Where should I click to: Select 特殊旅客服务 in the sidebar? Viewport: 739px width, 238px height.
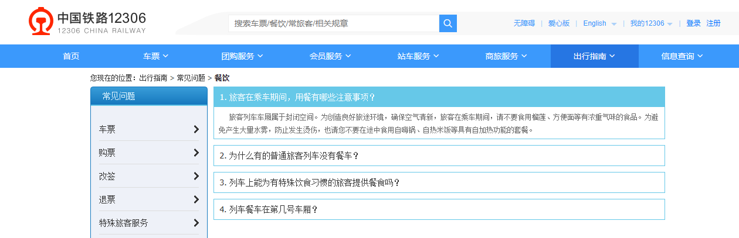coord(124,223)
